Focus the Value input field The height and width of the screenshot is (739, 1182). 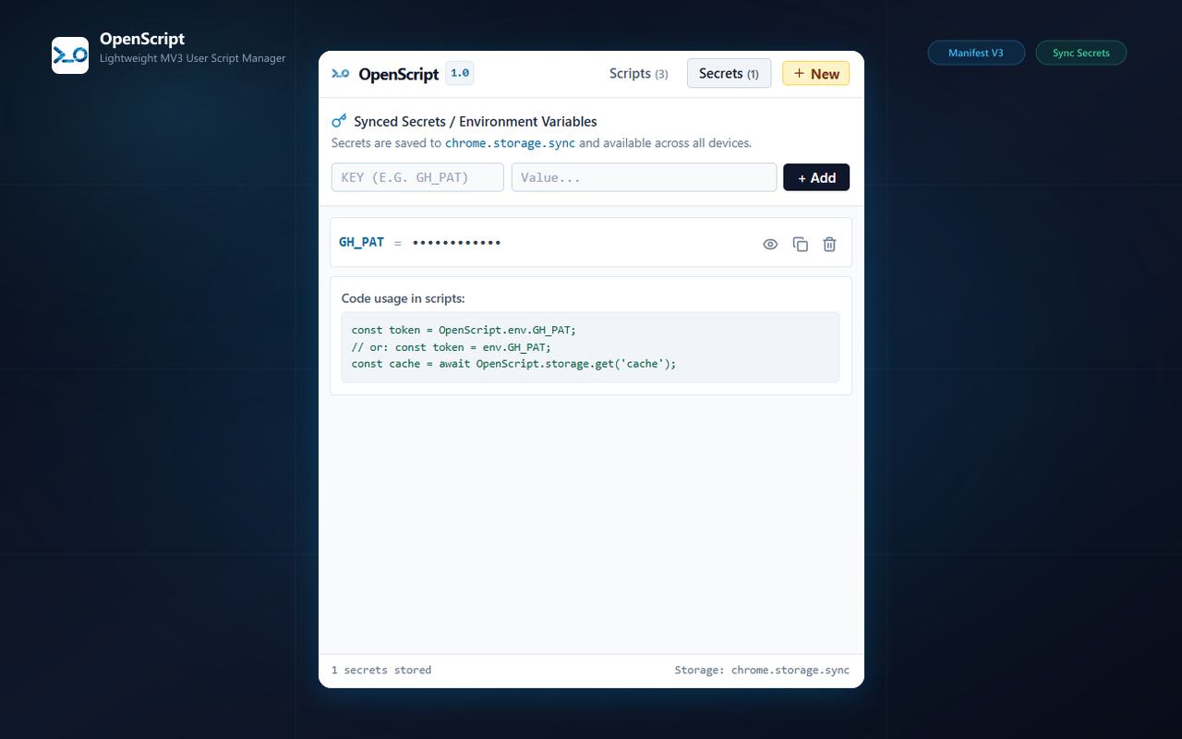[x=644, y=177]
